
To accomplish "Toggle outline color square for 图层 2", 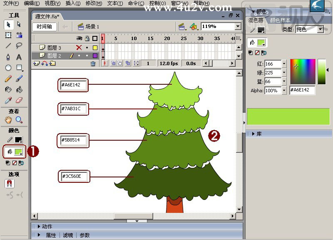I will pos(95,55).
